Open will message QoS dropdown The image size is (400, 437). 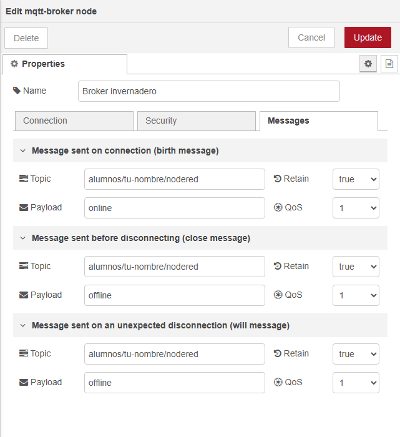[x=356, y=383]
